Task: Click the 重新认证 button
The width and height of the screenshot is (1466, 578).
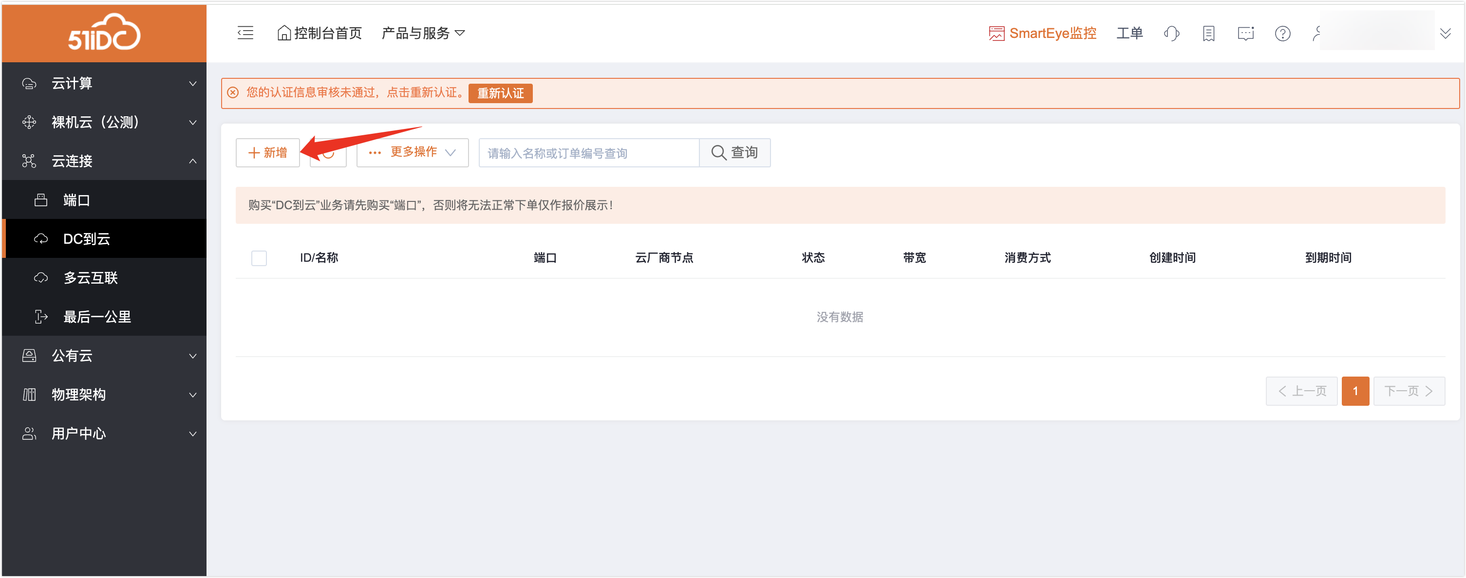Action: (x=500, y=93)
